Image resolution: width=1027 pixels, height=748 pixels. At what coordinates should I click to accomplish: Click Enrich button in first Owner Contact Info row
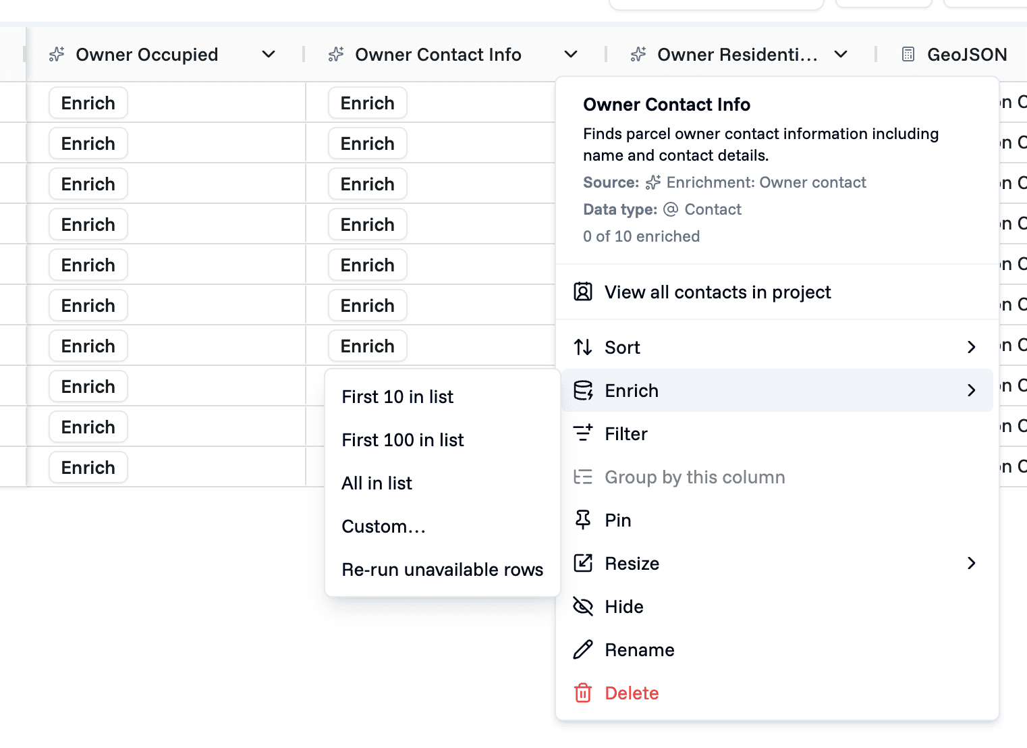(368, 103)
